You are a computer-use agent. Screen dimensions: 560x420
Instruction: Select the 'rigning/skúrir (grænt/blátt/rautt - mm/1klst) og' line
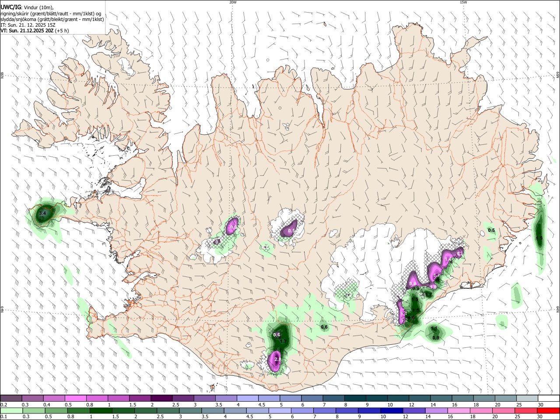pyautogui.click(x=51, y=14)
